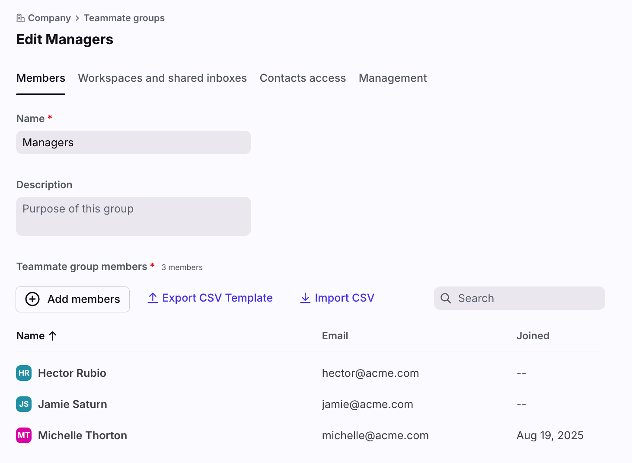Focus the group Name input field
The image size is (632, 463).
[134, 142]
